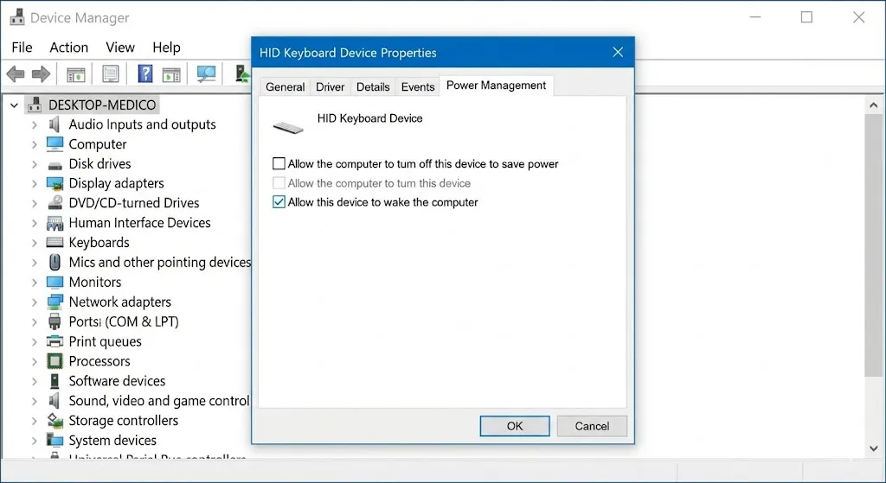Click the Network adapters icon
Image resolution: width=886 pixels, height=483 pixels.
55,302
